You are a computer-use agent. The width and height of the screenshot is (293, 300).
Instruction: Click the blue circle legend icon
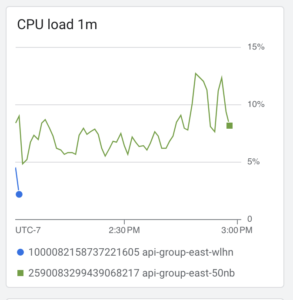click(20, 252)
